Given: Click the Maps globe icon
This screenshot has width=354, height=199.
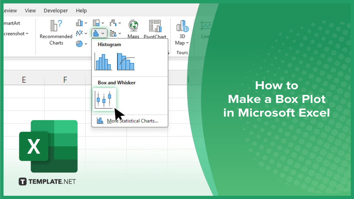Looking at the screenshot, I should [x=133, y=25].
